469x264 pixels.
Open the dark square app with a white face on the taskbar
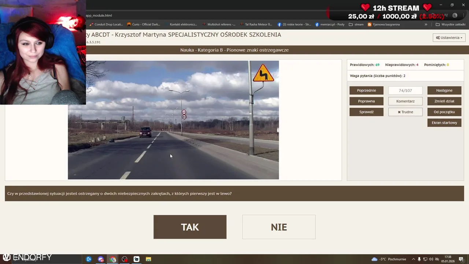137,259
